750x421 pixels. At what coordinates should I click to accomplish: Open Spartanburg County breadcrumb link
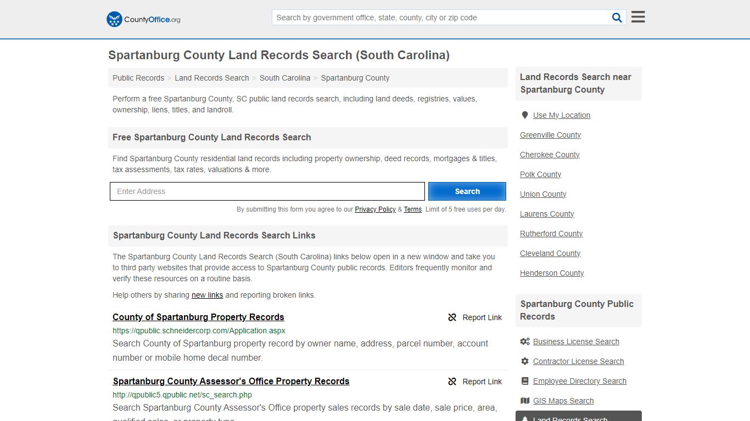pos(355,78)
